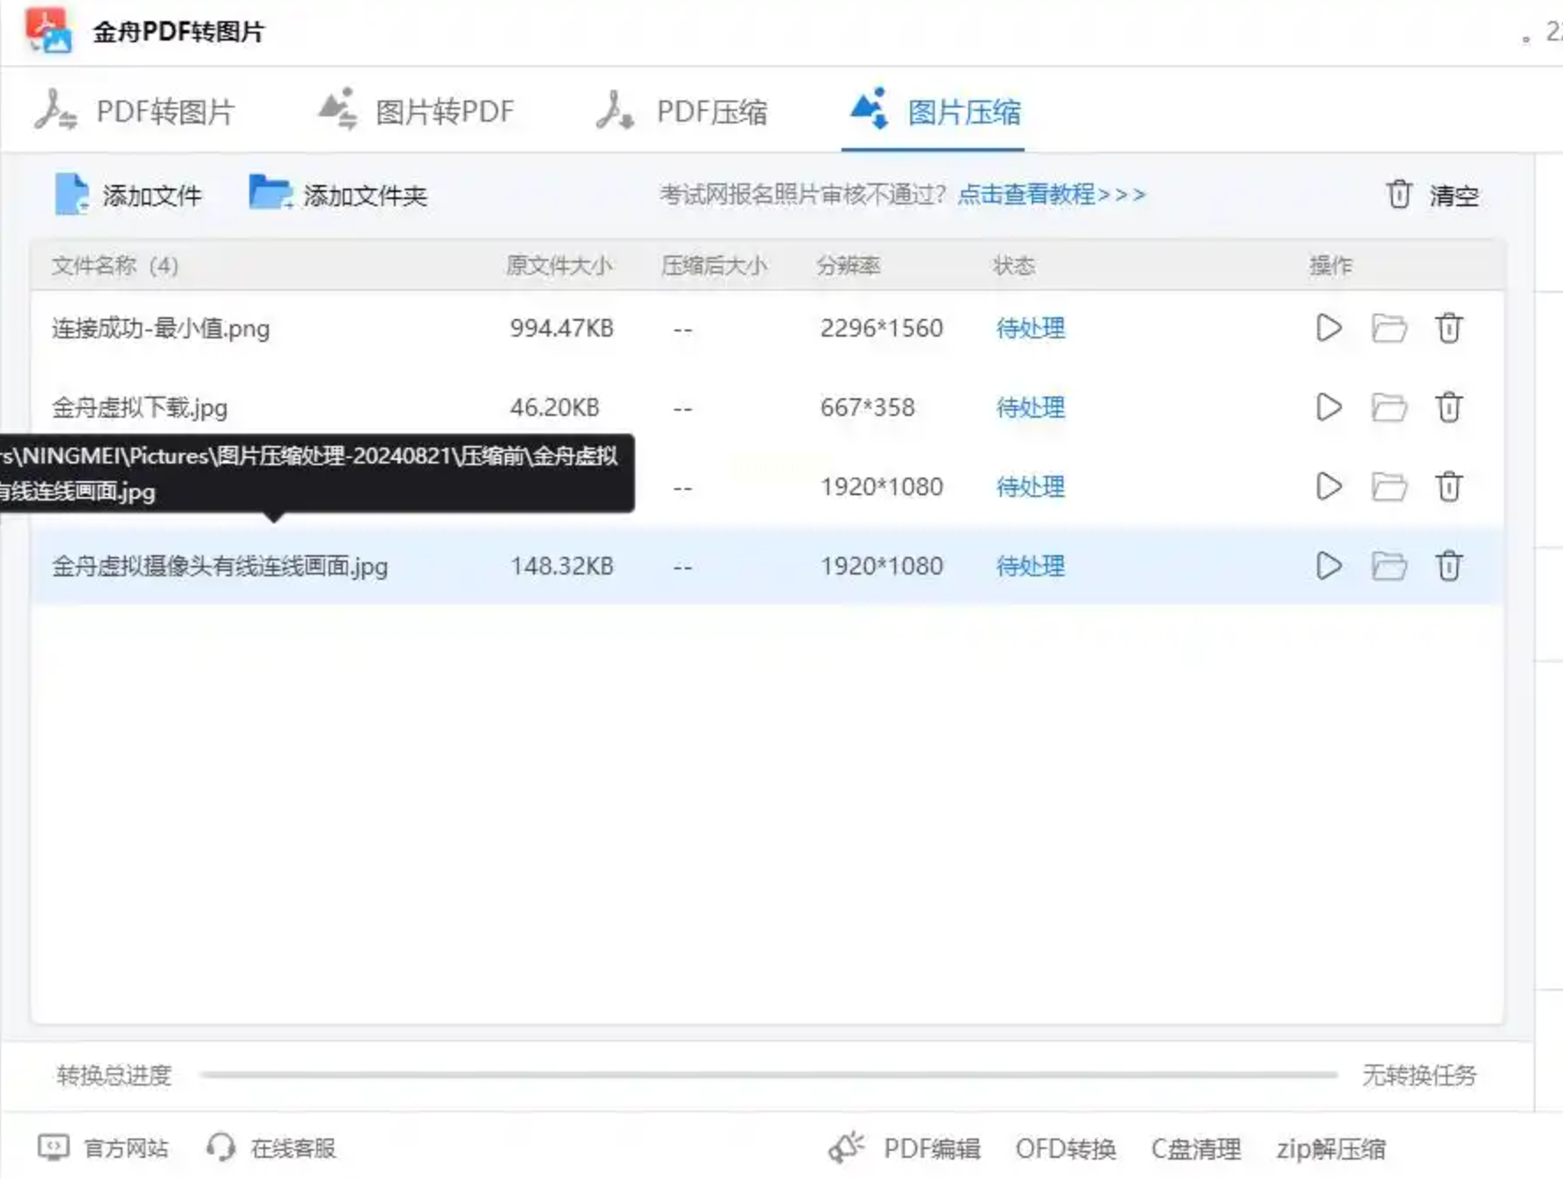Viewport: 1563px width, 1179px height.
Task: Switch to PDF转图片 tab
Action: (x=135, y=112)
